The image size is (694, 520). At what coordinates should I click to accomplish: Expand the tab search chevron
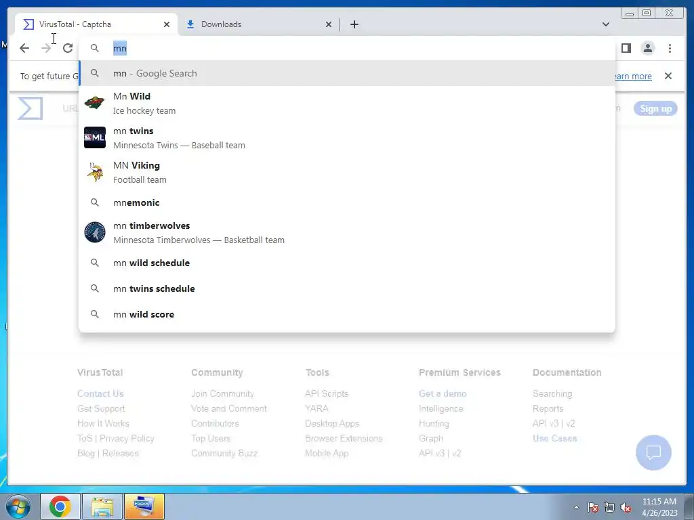pyautogui.click(x=605, y=24)
